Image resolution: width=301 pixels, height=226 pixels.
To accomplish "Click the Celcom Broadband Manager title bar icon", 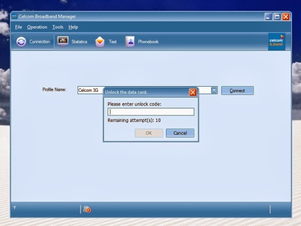I will [x=15, y=16].
